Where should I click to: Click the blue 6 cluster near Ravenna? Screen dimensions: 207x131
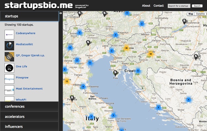(x=83, y=87)
